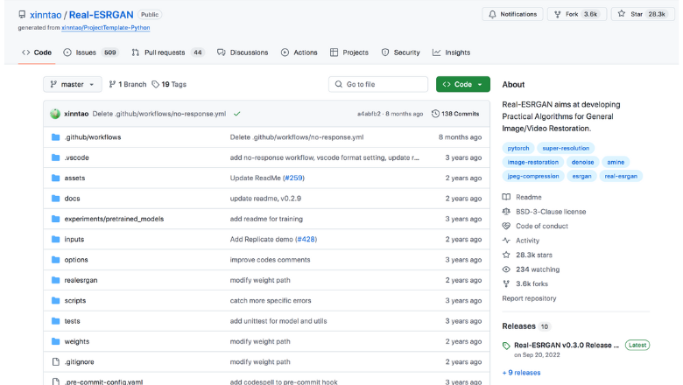683x385 pixels.
Task: Click the .gitignore file icon
Action: point(55,361)
